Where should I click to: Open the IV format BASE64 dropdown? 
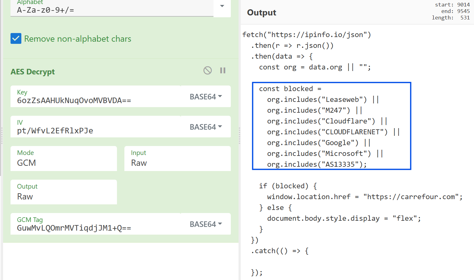pos(206,127)
